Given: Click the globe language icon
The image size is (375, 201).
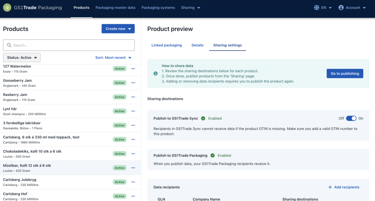Looking at the screenshot, I should (x=316, y=8).
